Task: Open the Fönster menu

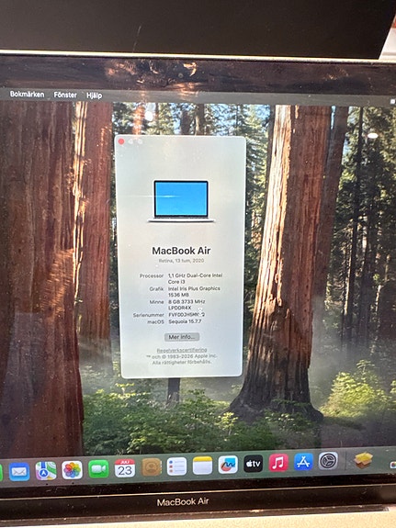Action: [65, 95]
